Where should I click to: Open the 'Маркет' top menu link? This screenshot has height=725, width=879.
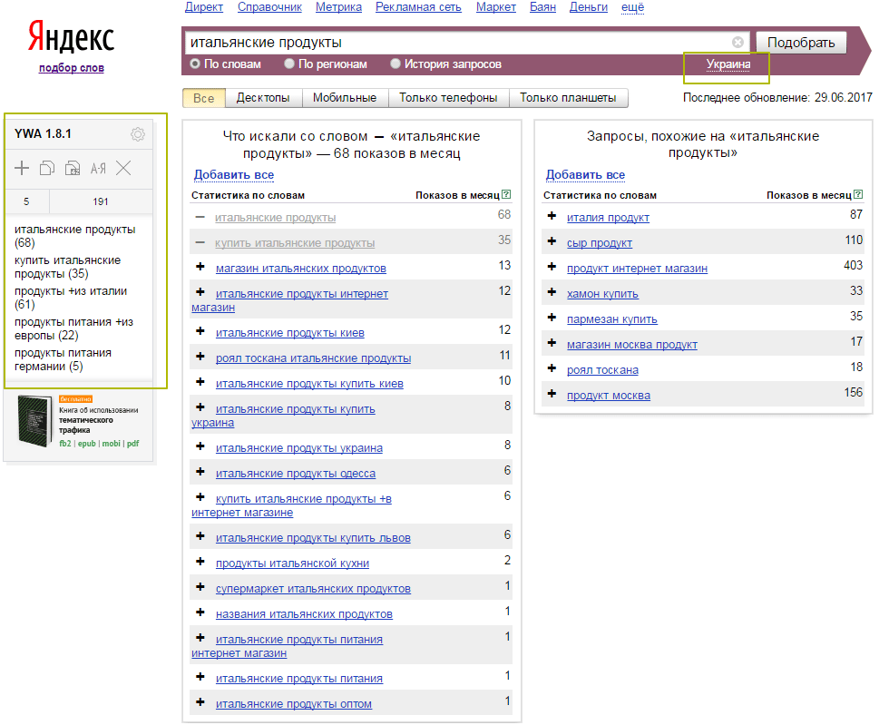coord(495,7)
